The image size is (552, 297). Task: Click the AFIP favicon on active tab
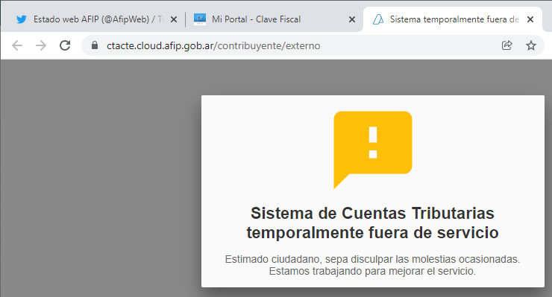pos(378,19)
